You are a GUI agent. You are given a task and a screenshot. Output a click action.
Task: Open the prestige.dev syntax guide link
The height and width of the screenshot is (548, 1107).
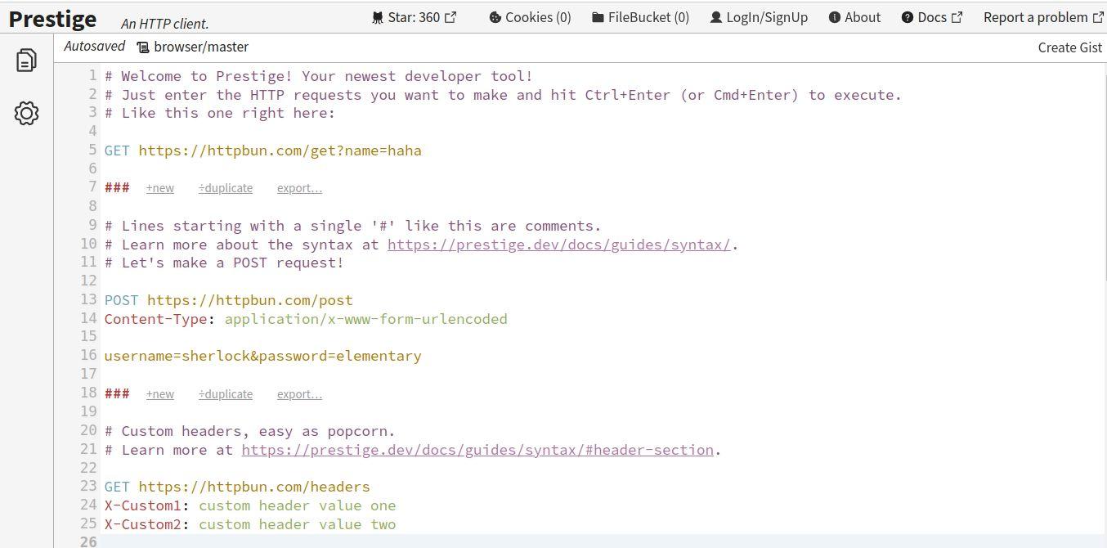558,245
